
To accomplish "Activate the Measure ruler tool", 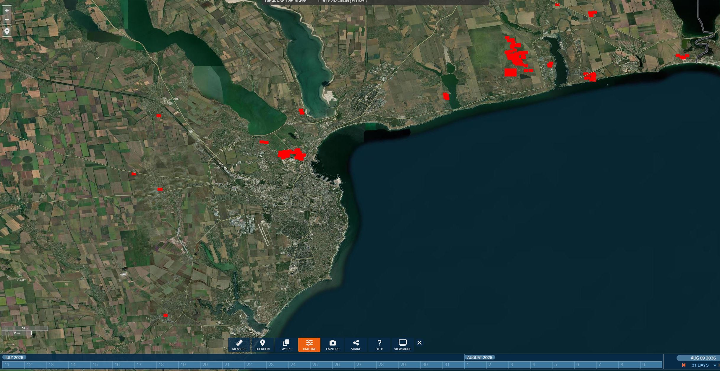I will (239, 345).
